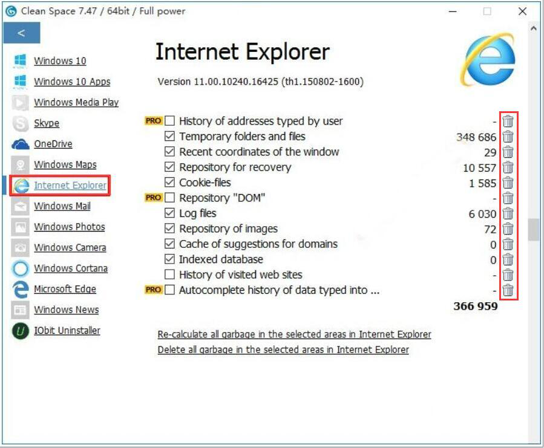Uncheck Recent coordinates of the window
The width and height of the screenshot is (544, 448).
click(169, 152)
